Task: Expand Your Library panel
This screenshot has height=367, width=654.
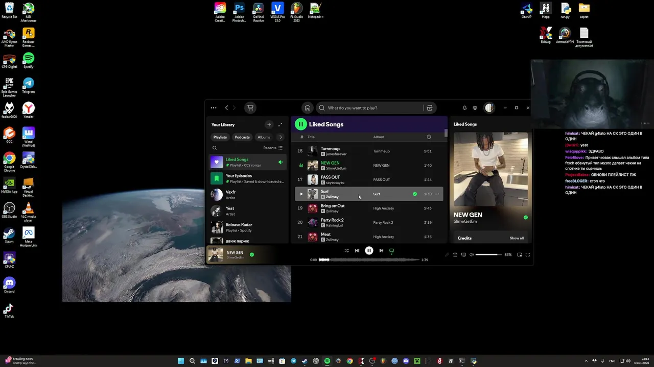Action: click(x=280, y=124)
